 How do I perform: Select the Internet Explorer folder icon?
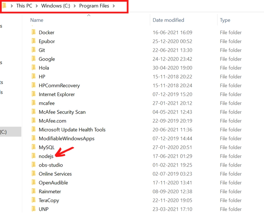point(34,94)
